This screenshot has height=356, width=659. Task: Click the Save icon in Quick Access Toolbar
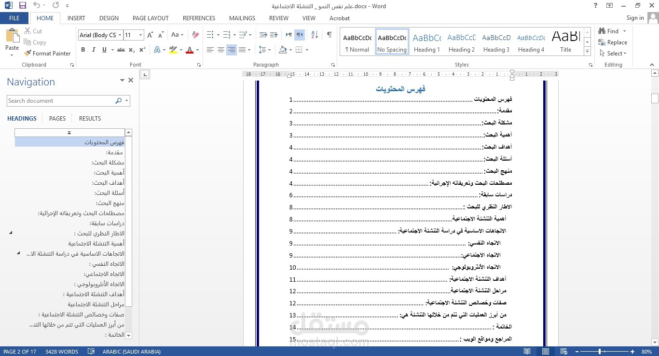pyautogui.click(x=23, y=6)
